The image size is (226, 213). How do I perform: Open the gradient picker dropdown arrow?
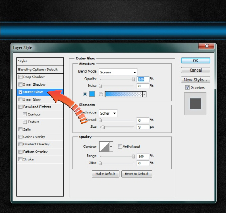pos(144,94)
